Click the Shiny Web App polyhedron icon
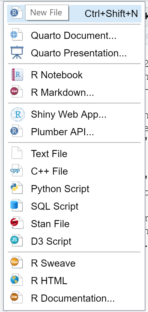The height and width of the screenshot is (312, 148). click(17, 114)
